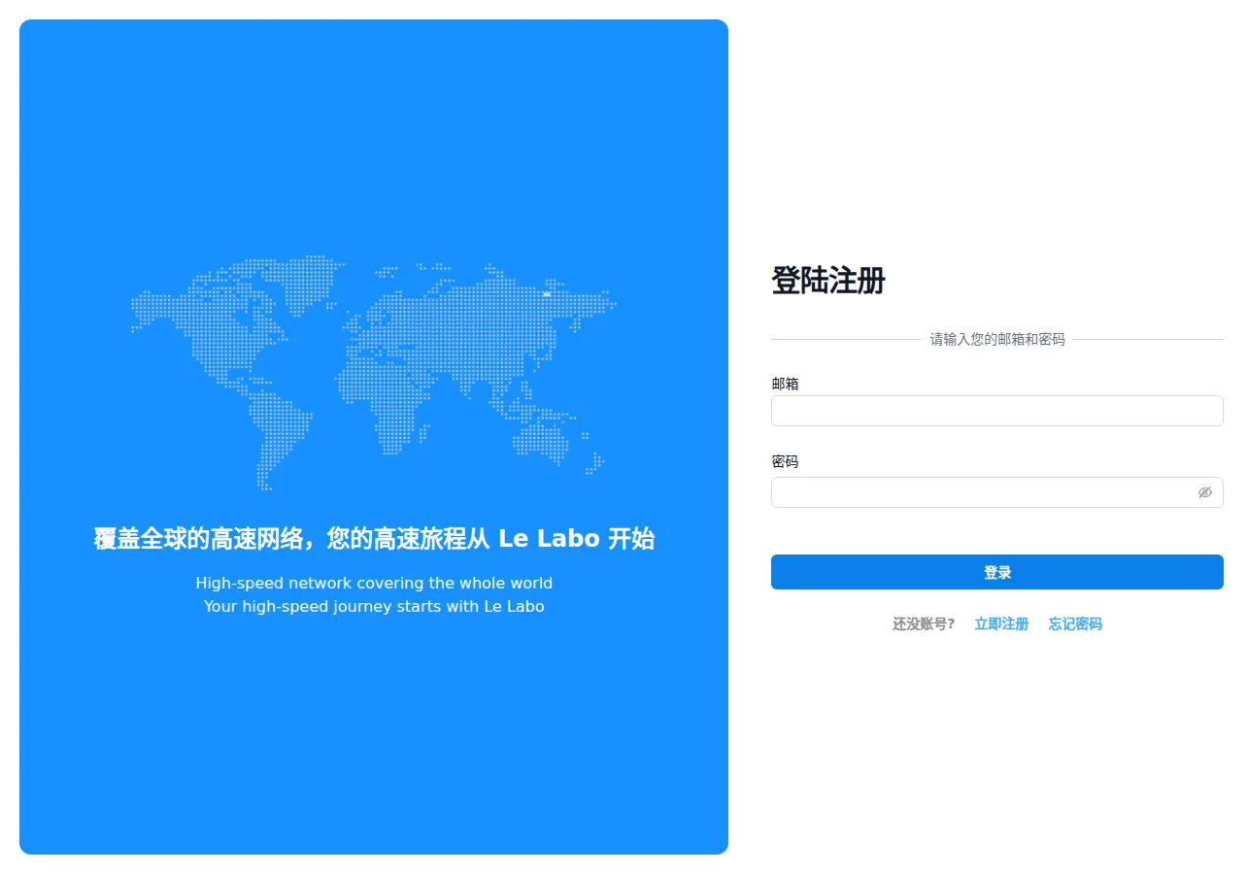Click the dotted world map image
1247x874 pixels.
point(374,373)
